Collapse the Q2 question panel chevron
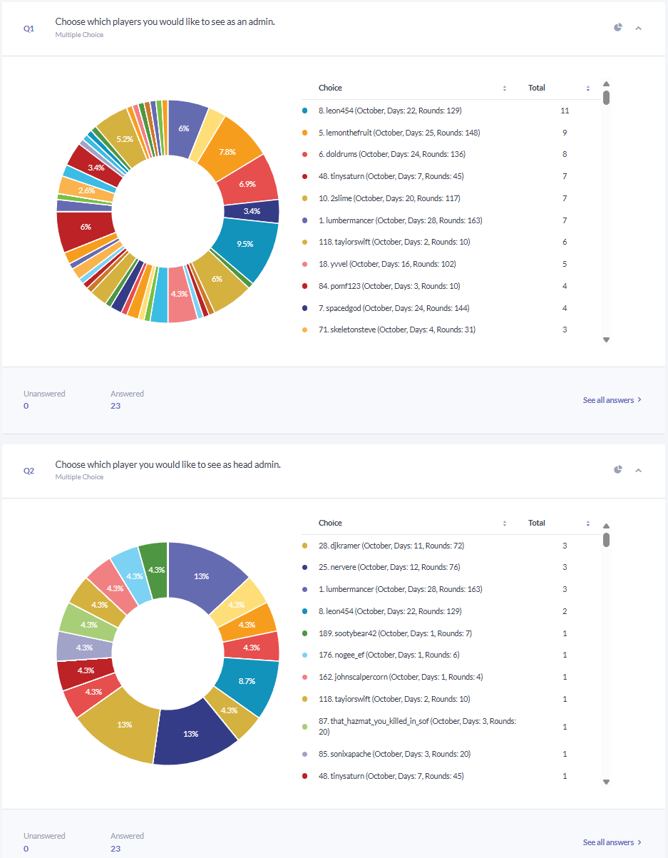The height and width of the screenshot is (858, 668). (638, 471)
